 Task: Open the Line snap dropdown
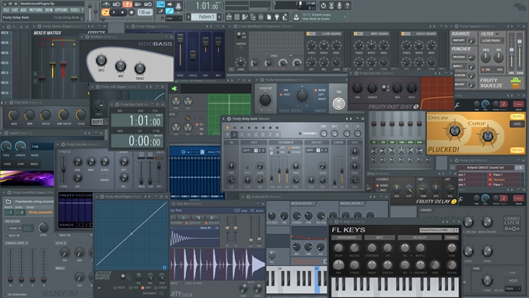(173, 18)
